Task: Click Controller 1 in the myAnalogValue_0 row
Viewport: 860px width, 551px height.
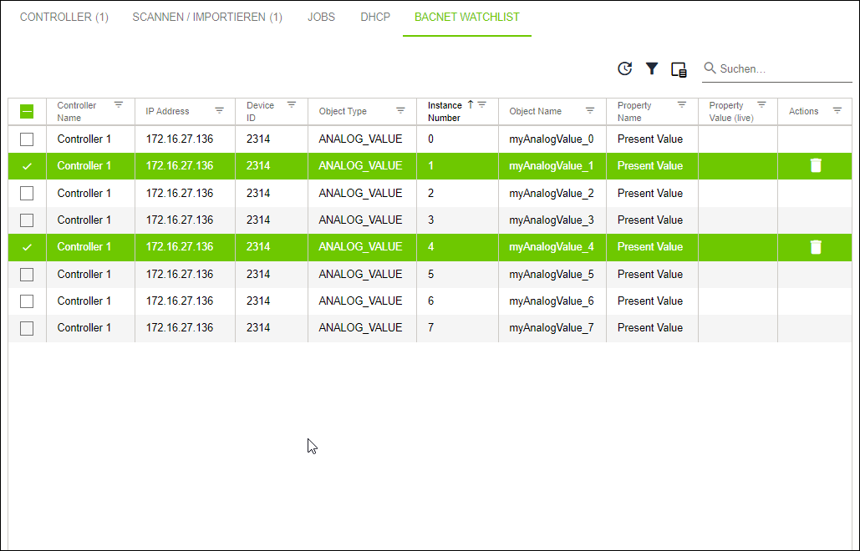Action: click(x=84, y=139)
